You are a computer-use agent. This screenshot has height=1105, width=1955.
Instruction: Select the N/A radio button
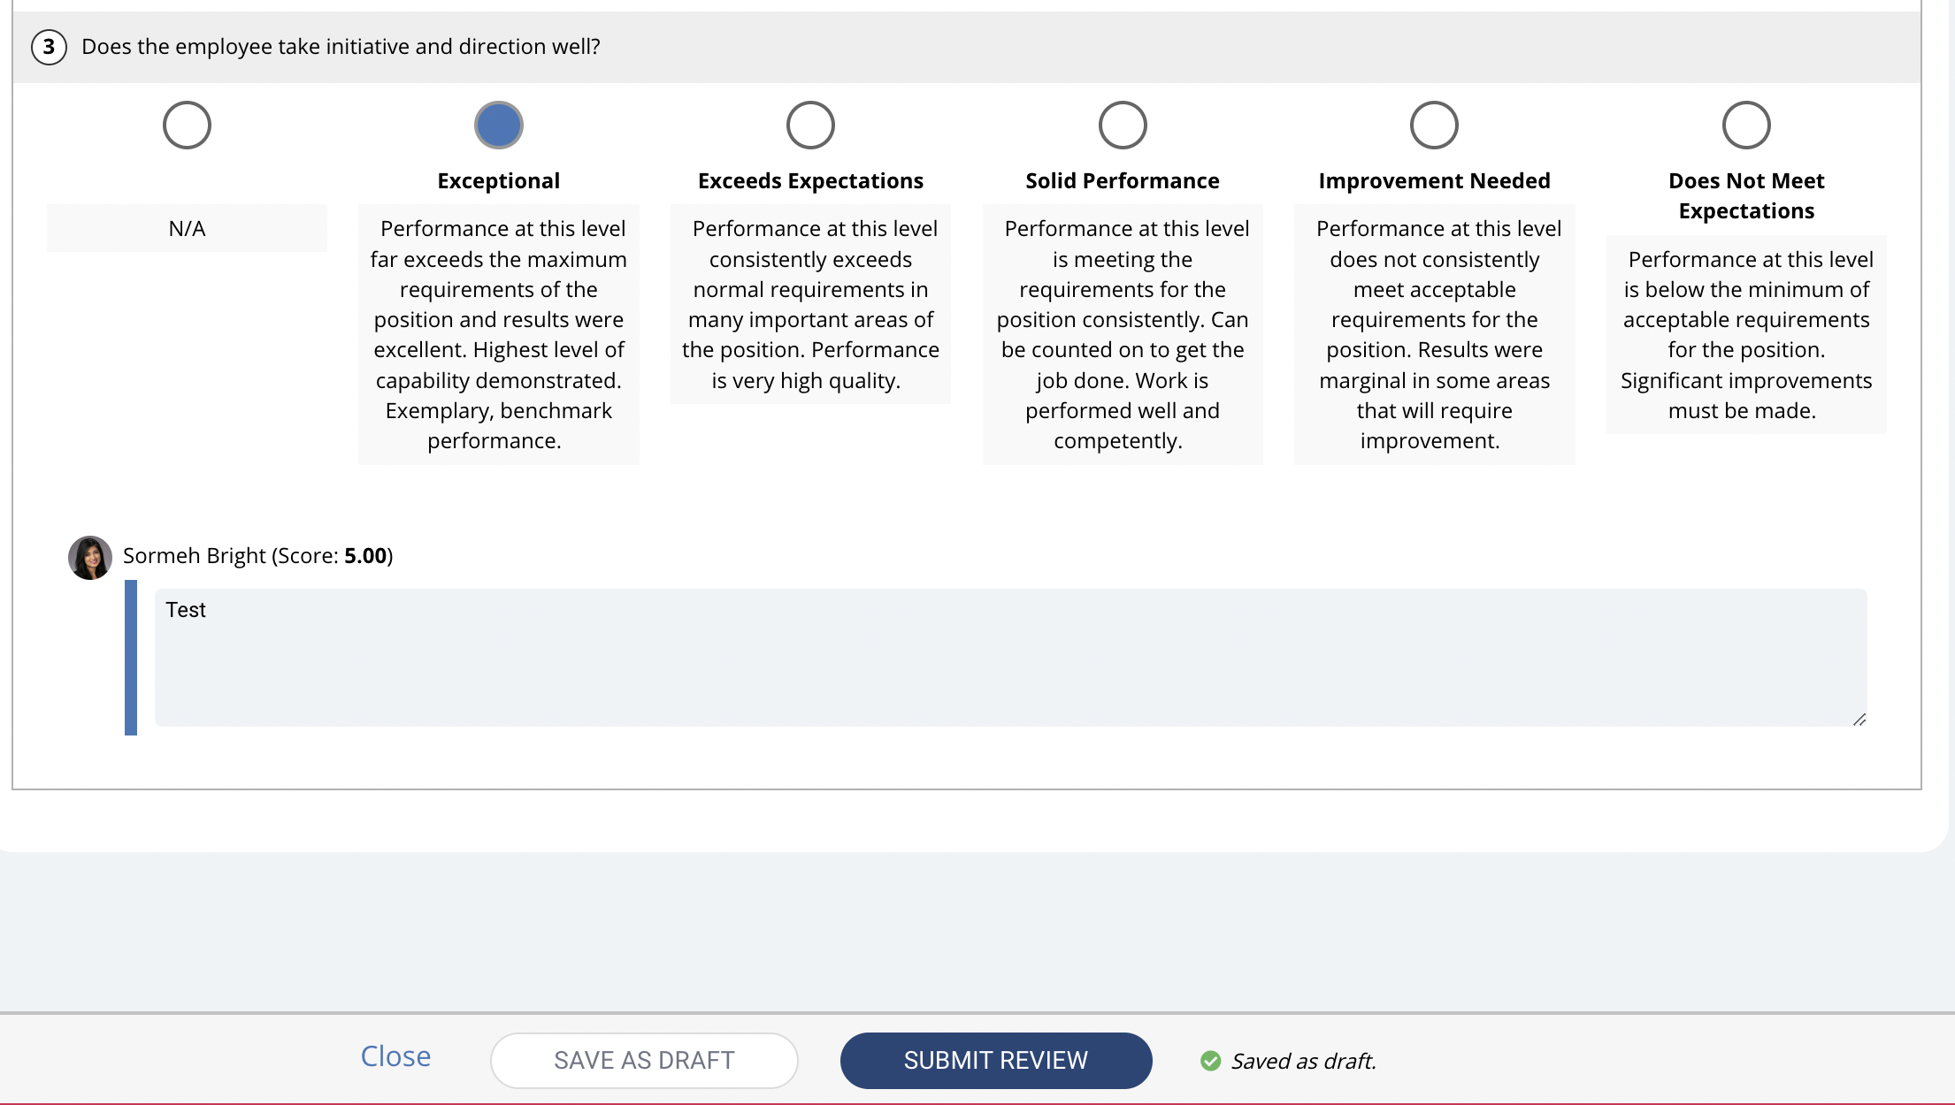pos(187,126)
